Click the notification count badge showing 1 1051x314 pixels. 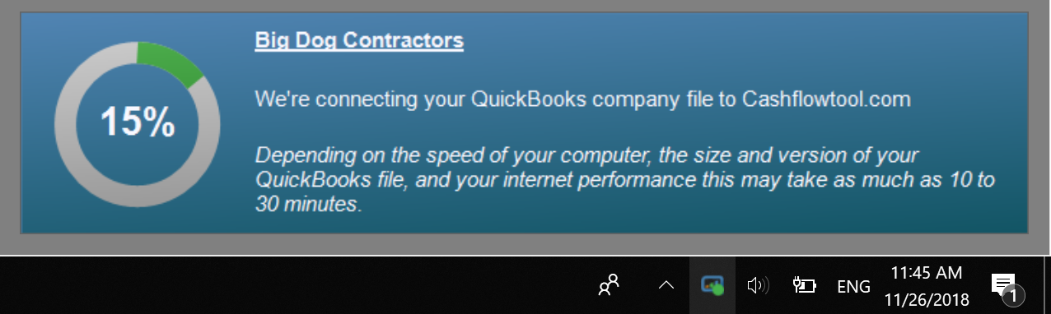1014,295
